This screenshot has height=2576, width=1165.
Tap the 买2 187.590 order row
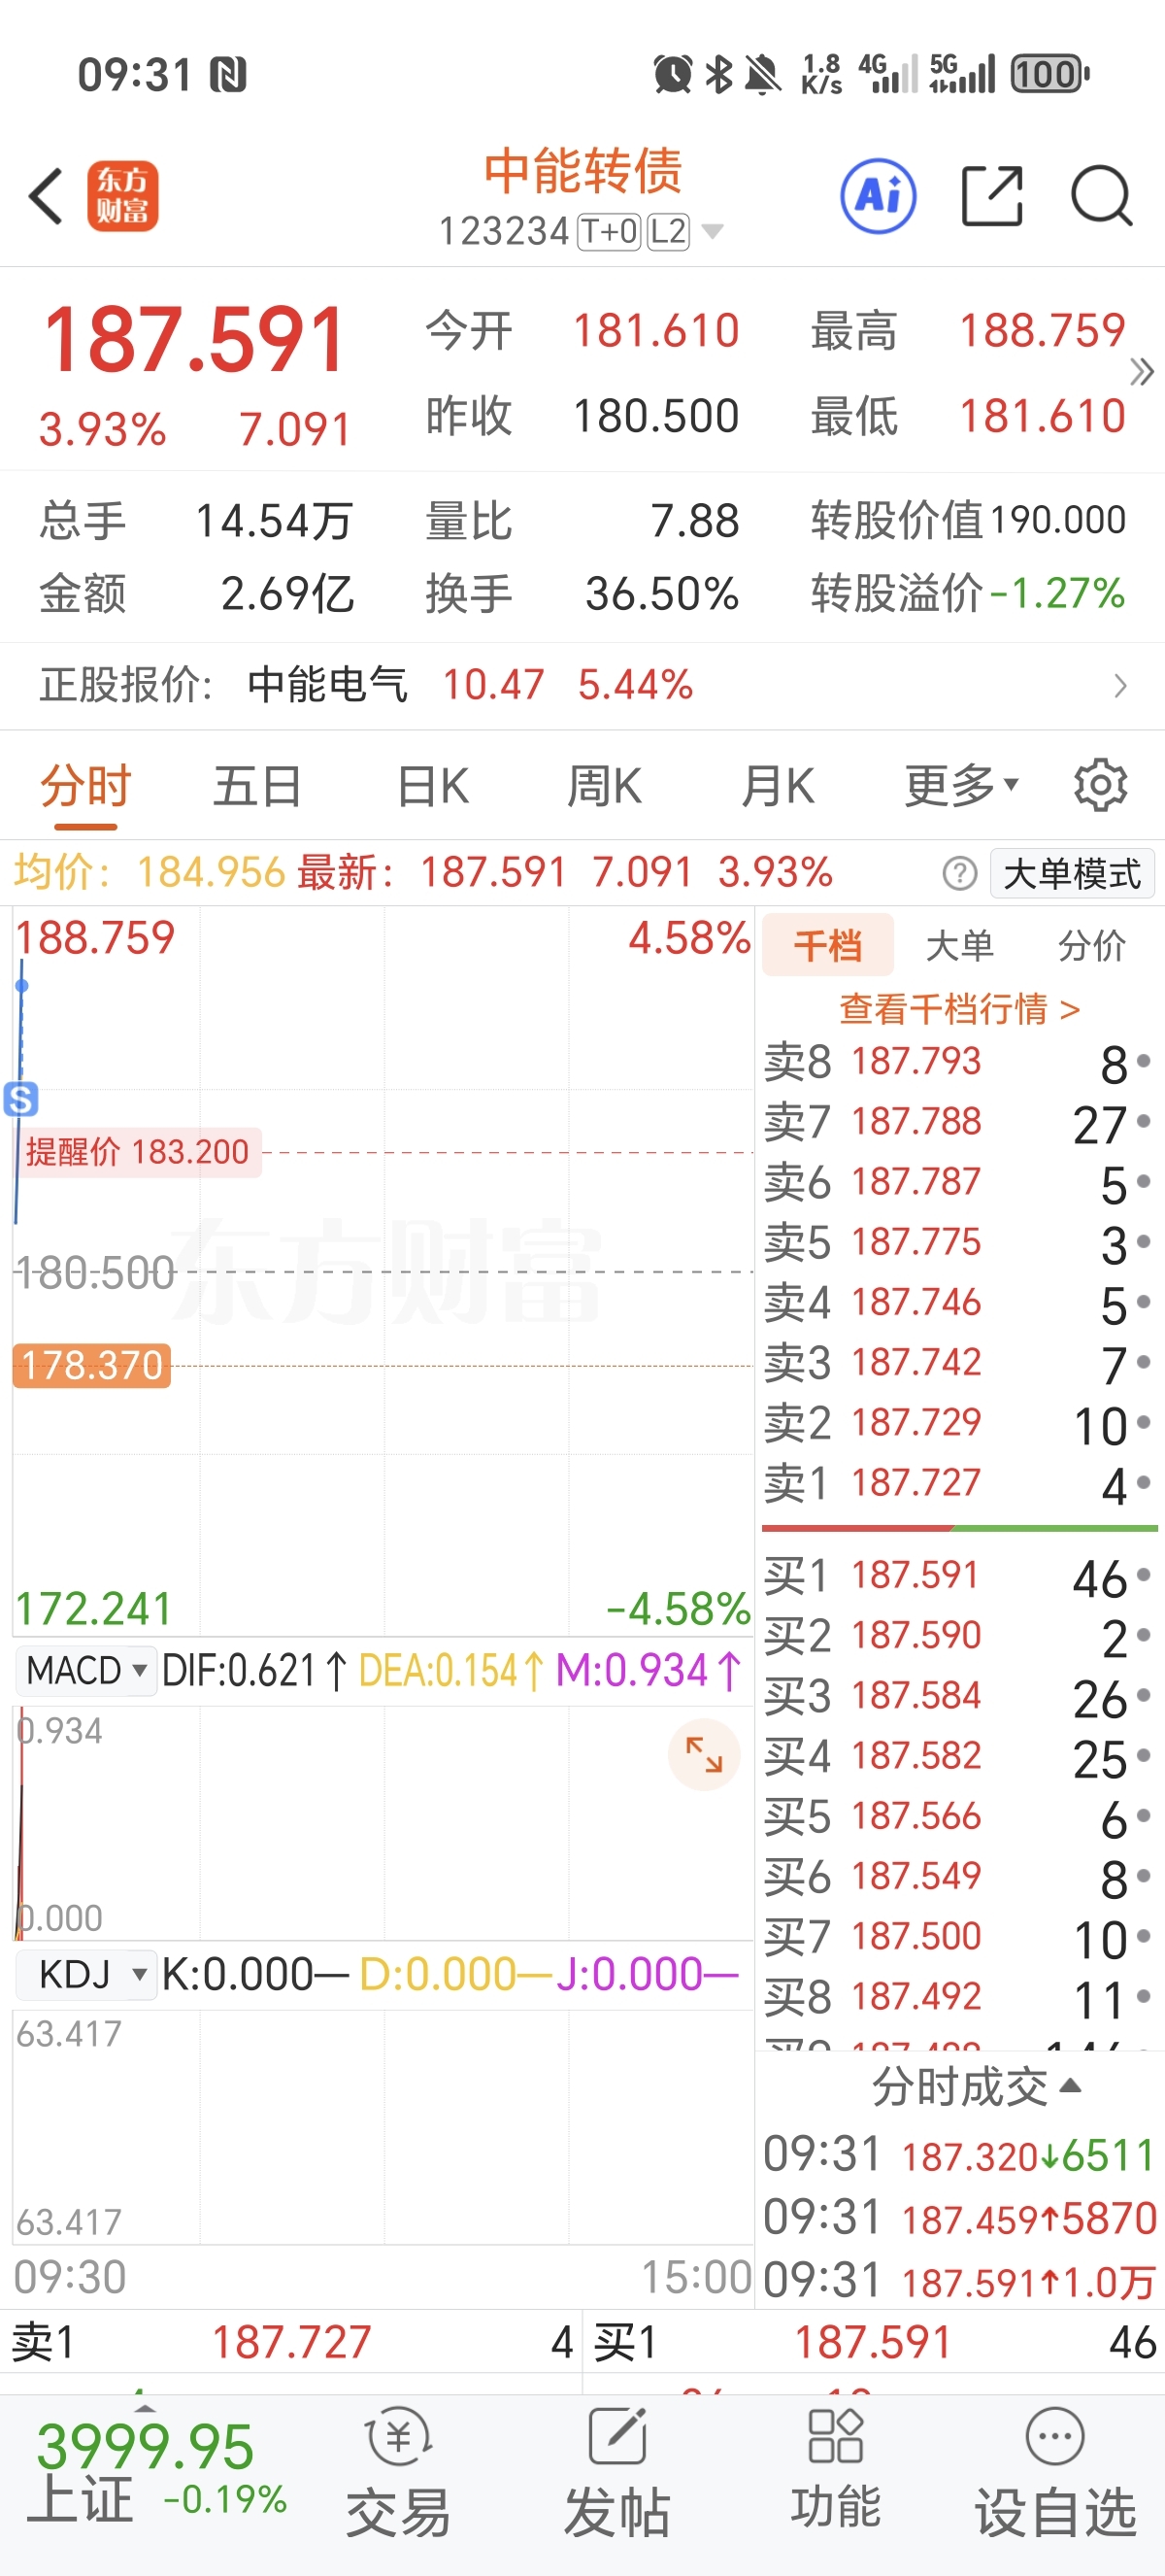[958, 1636]
